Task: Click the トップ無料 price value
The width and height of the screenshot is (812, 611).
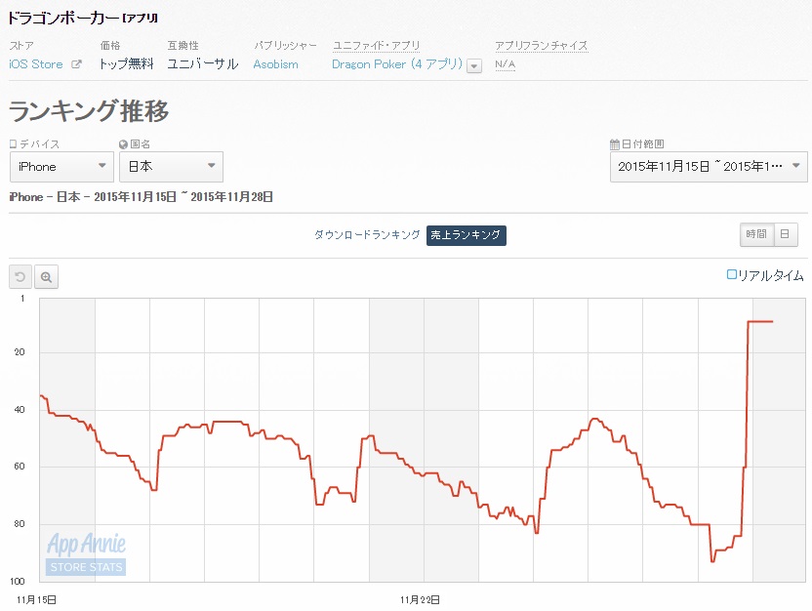Action: 126,64
